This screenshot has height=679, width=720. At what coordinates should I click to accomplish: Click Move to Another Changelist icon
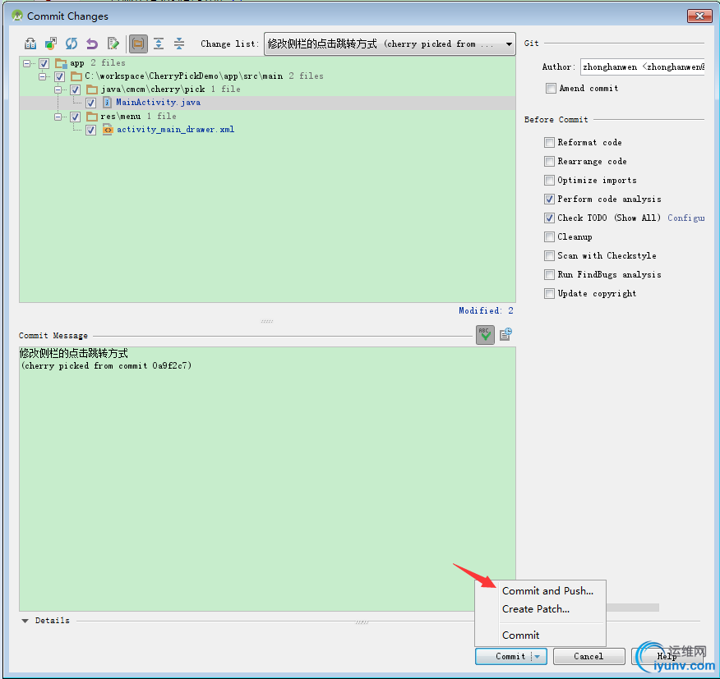[x=51, y=44]
